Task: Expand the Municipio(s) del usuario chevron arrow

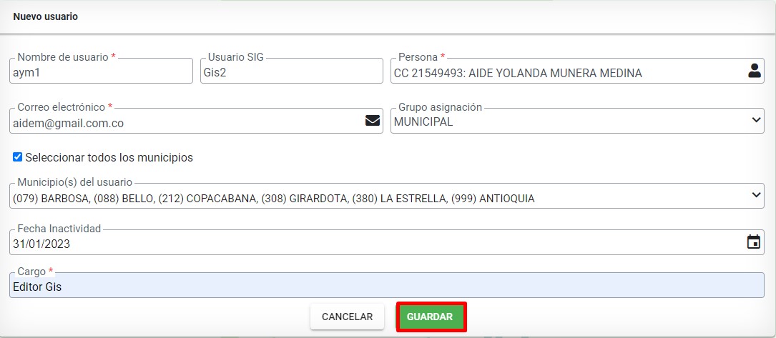Action: [756, 194]
